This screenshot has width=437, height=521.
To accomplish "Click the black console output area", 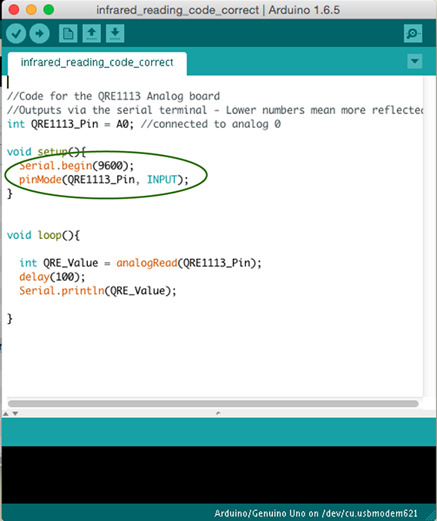I will (x=218, y=476).
